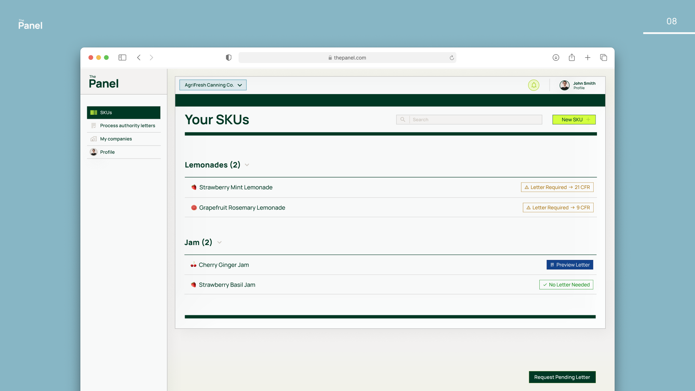Click into the SKU search field

tap(475, 120)
